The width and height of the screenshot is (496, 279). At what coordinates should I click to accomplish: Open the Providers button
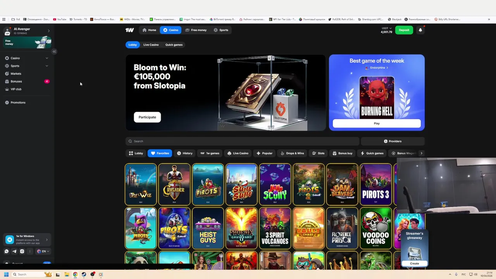393,141
